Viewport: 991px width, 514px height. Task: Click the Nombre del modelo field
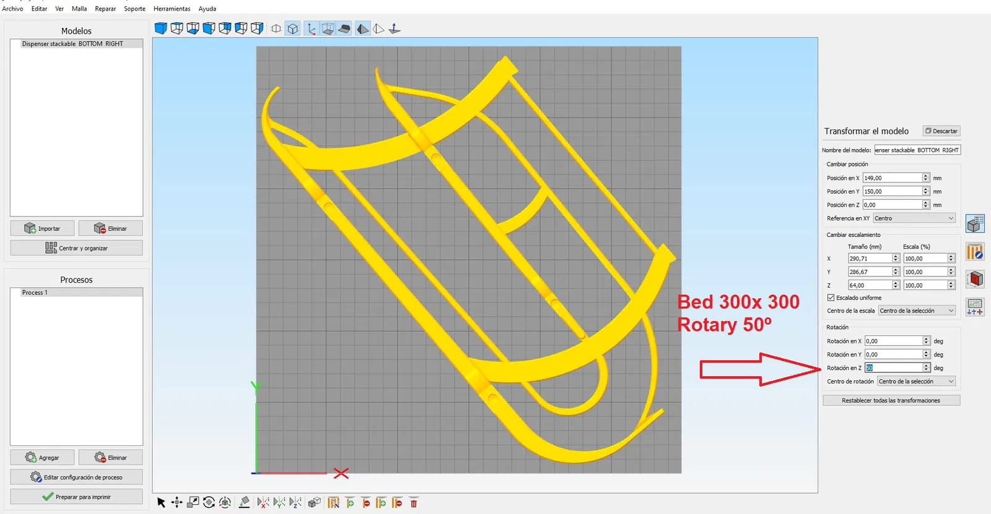tap(917, 150)
